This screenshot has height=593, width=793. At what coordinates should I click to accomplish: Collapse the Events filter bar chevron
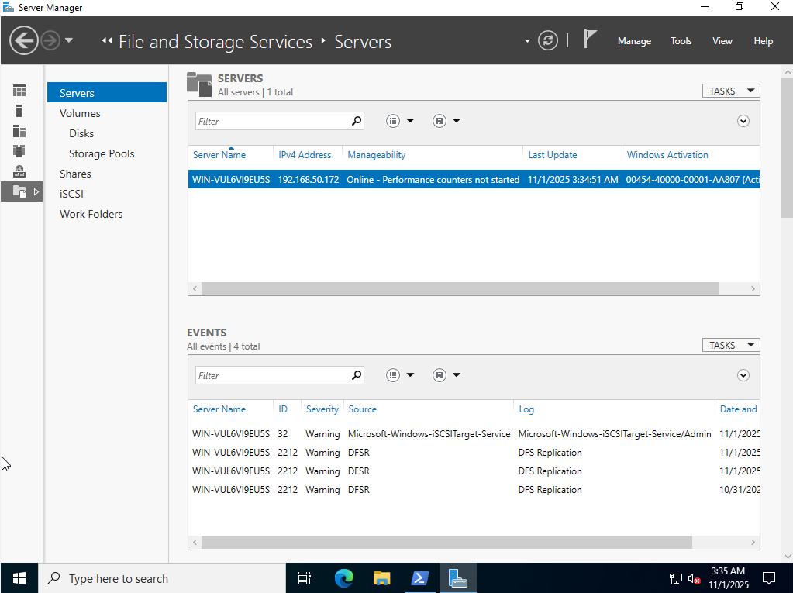click(x=743, y=375)
